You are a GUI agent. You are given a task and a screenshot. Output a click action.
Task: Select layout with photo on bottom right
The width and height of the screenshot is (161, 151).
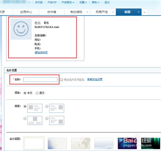tap(47, 119)
